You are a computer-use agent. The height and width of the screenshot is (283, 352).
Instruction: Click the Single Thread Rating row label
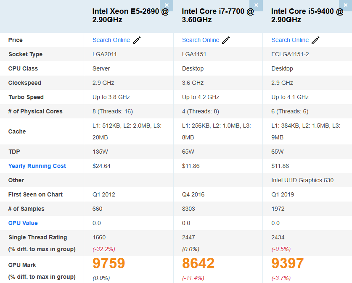pos(38,237)
